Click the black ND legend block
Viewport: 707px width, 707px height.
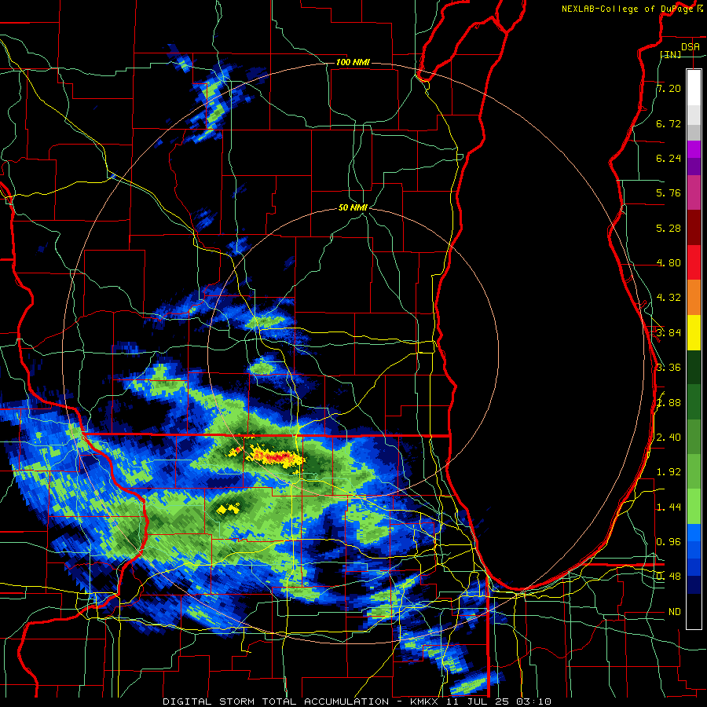694,611
